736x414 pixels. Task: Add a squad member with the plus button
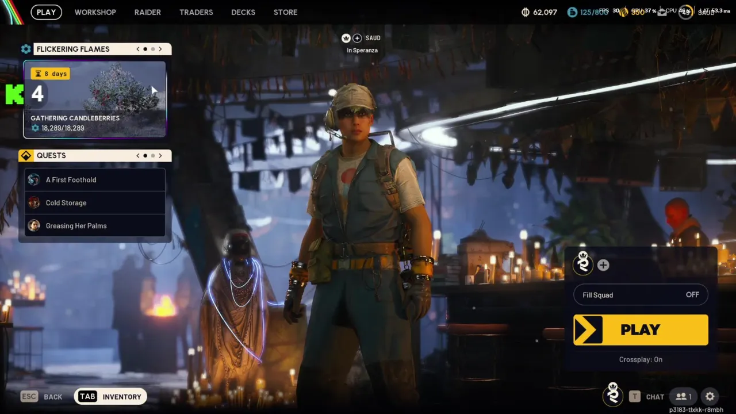pos(603,265)
